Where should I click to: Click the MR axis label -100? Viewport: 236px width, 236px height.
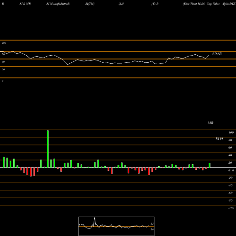click(x=231, y=208)
